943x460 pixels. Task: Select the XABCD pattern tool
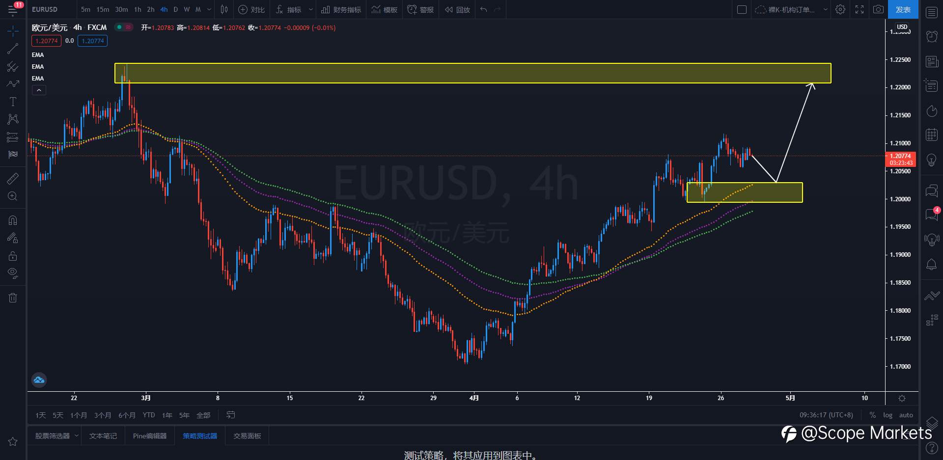point(13,119)
